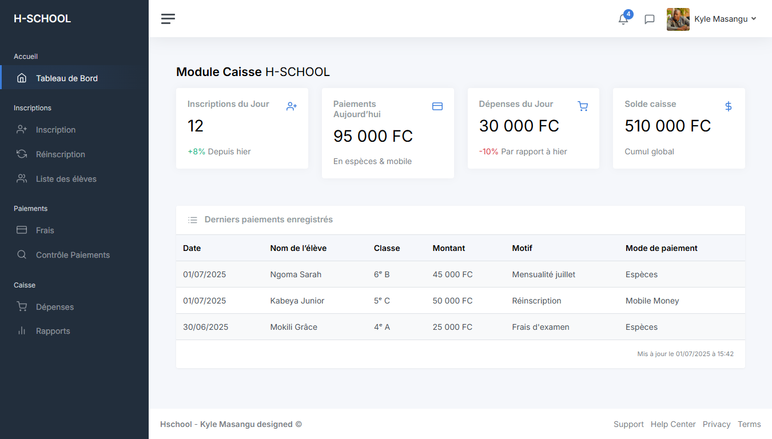
Task: Open the chat messages icon
Action: click(650, 19)
